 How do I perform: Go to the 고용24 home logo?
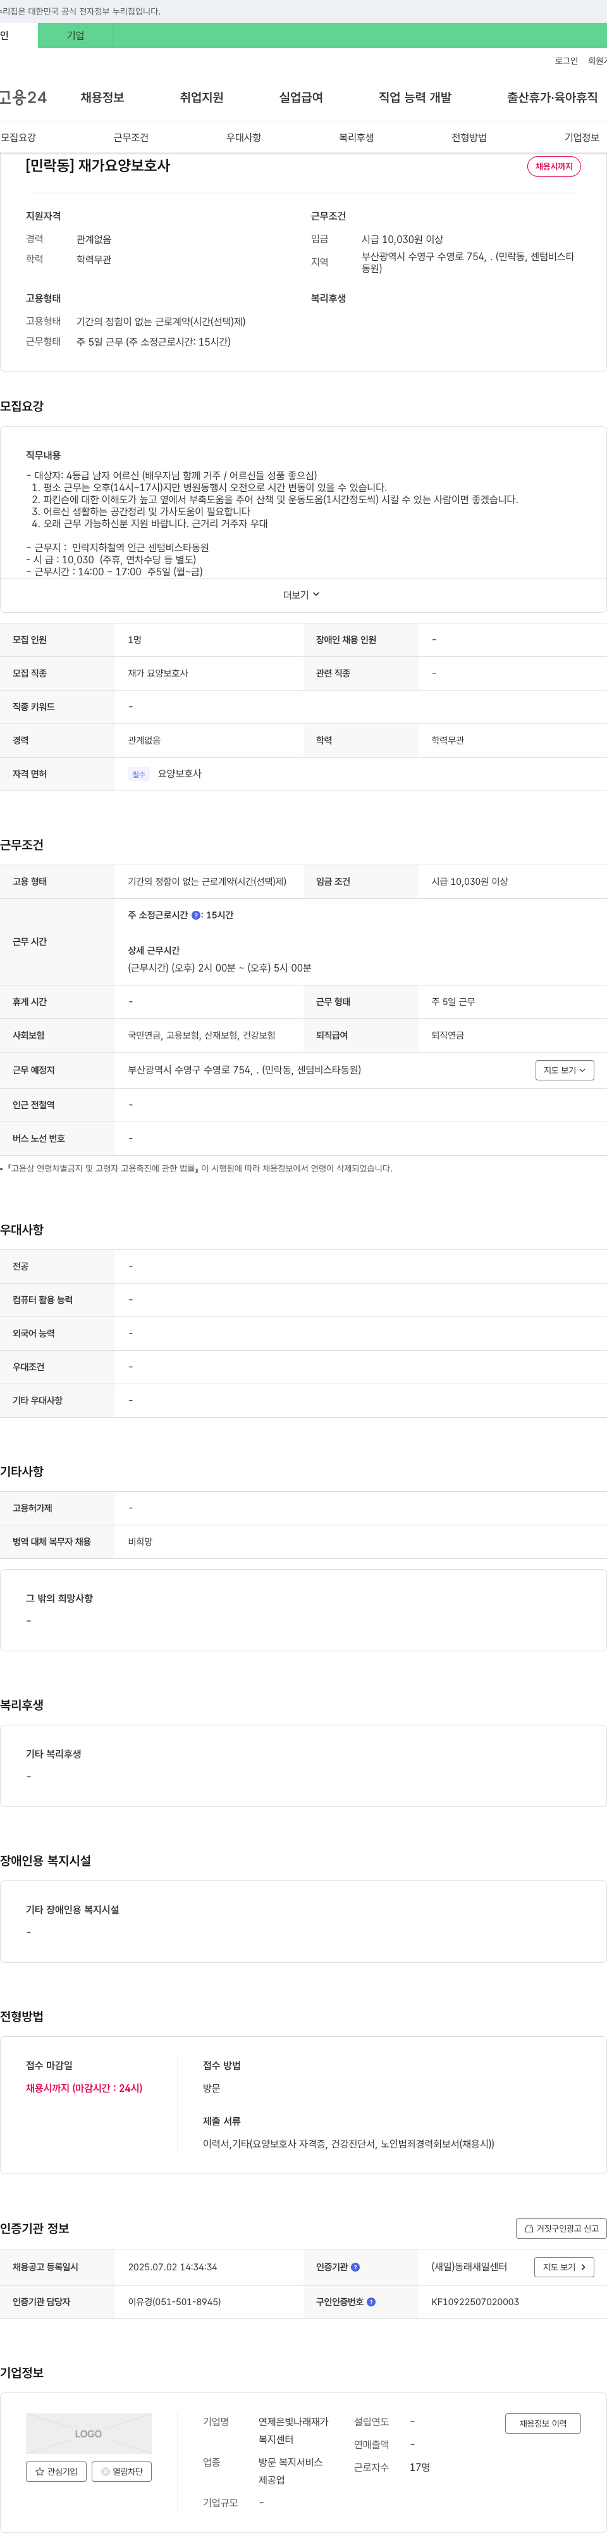click(x=23, y=97)
